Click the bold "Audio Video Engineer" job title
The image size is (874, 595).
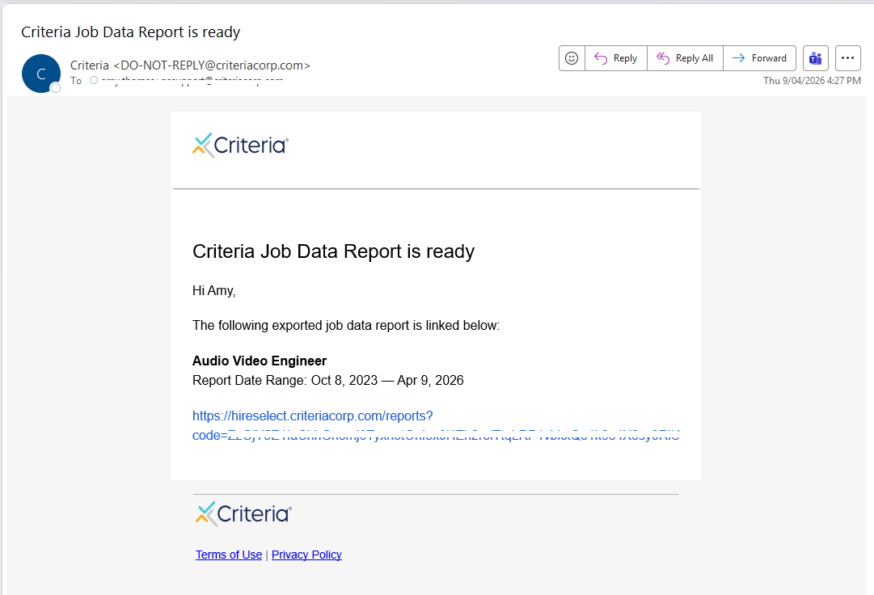click(x=260, y=361)
